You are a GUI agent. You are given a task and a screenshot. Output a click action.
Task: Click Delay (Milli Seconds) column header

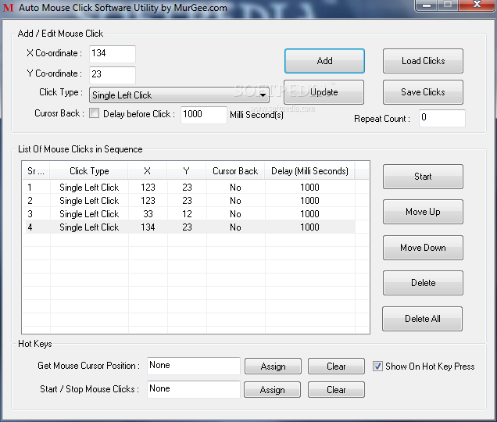click(x=309, y=171)
